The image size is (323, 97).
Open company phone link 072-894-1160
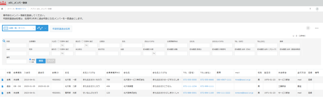[x=207, y=93]
